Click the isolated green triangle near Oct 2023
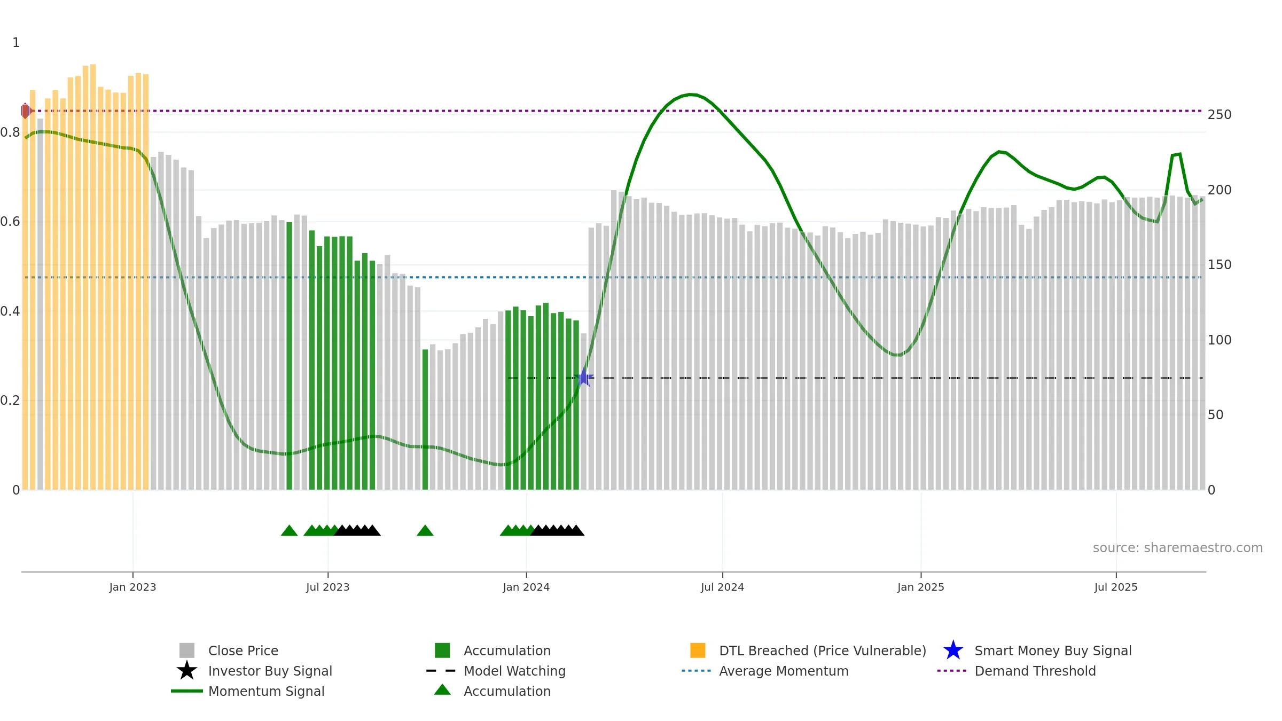Image resolution: width=1282 pixels, height=721 pixels. coord(425,530)
